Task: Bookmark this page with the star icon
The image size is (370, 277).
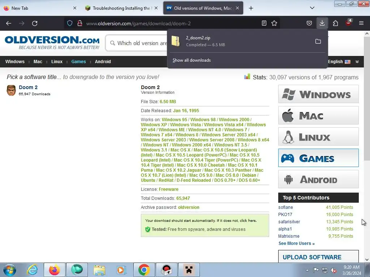Action: click(274, 23)
